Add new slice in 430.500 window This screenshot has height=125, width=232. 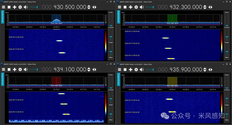[x=14, y=7]
